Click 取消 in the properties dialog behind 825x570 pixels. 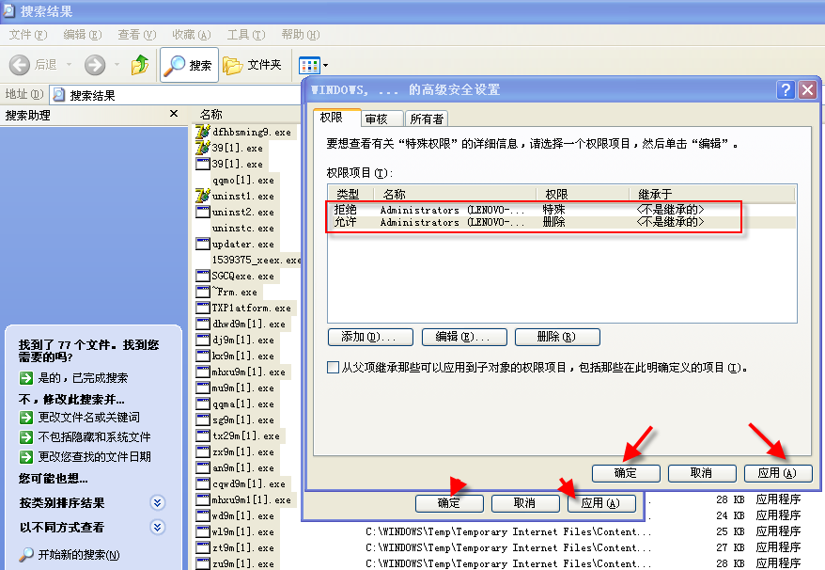525,503
